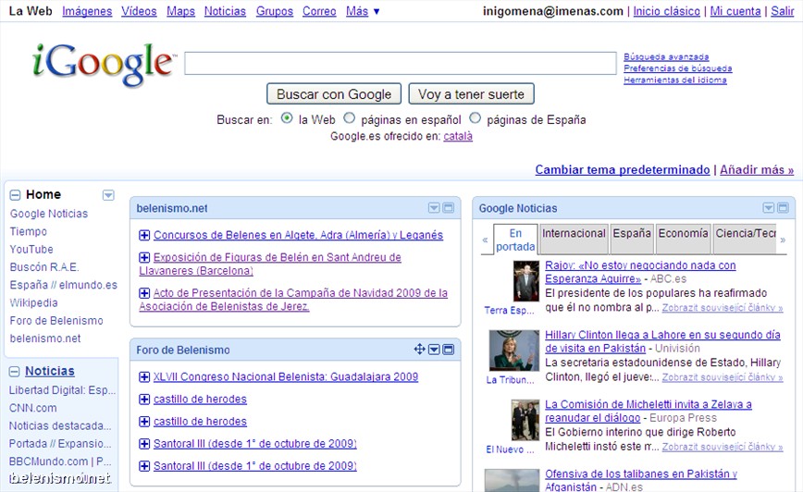Collapse the Noticias sidebar section
803x492 pixels.
coord(15,372)
